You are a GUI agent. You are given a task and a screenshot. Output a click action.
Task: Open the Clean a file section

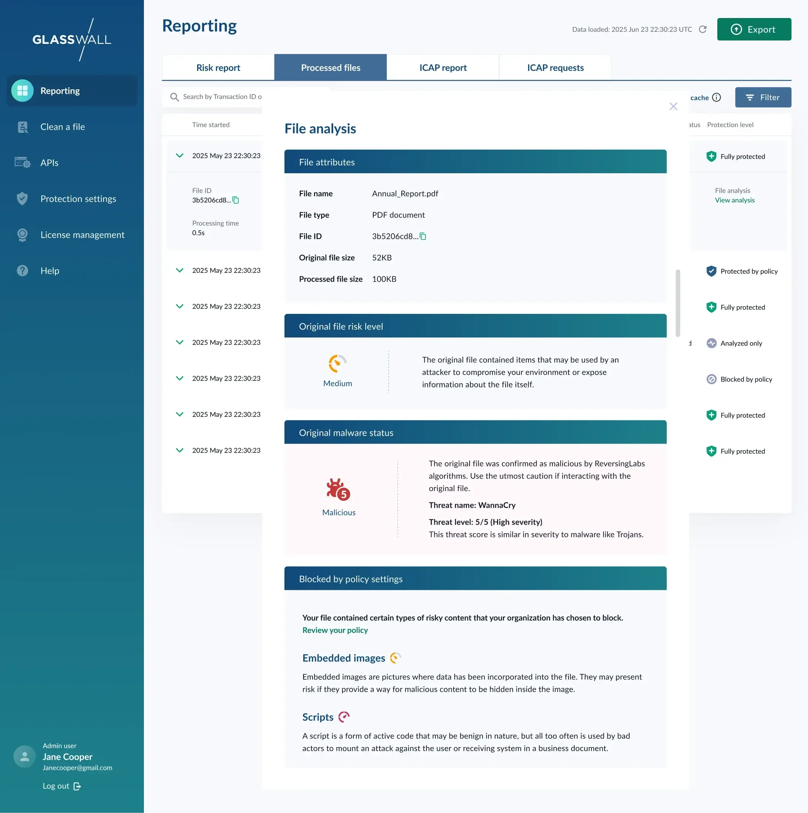(63, 127)
